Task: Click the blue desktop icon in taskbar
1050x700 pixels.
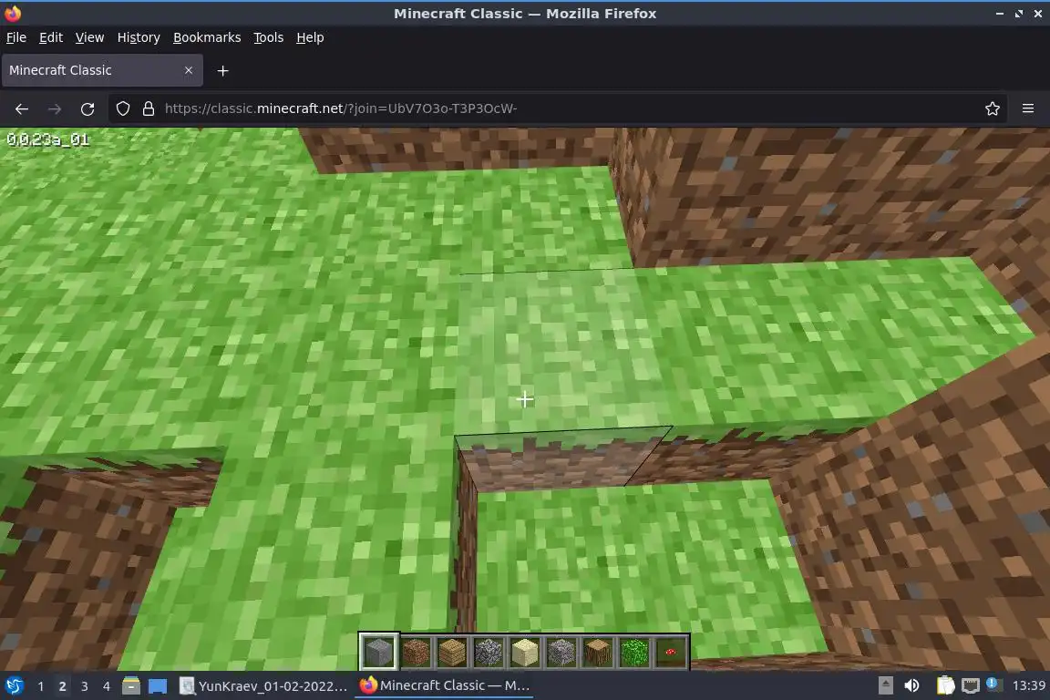Action: (158, 686)
